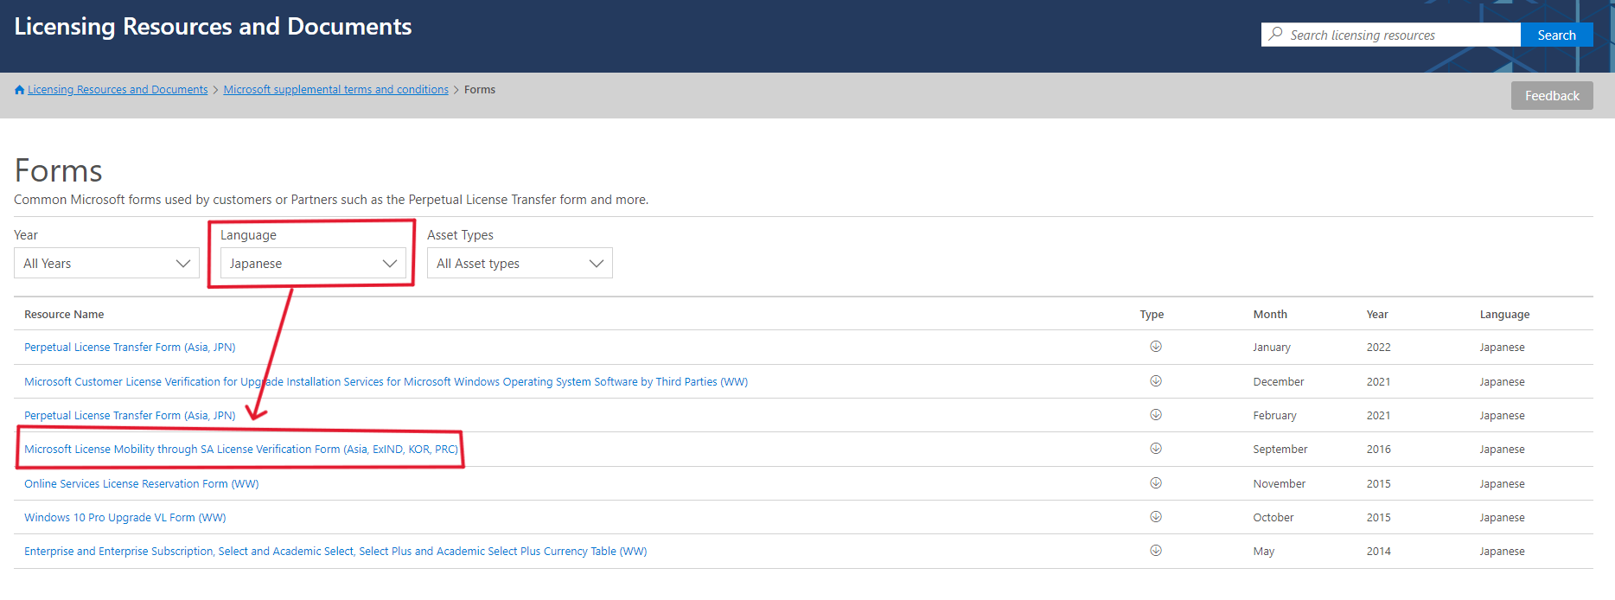Click the September month cell
Viewport: 1615px width, 600px height.
point(1280,450)
